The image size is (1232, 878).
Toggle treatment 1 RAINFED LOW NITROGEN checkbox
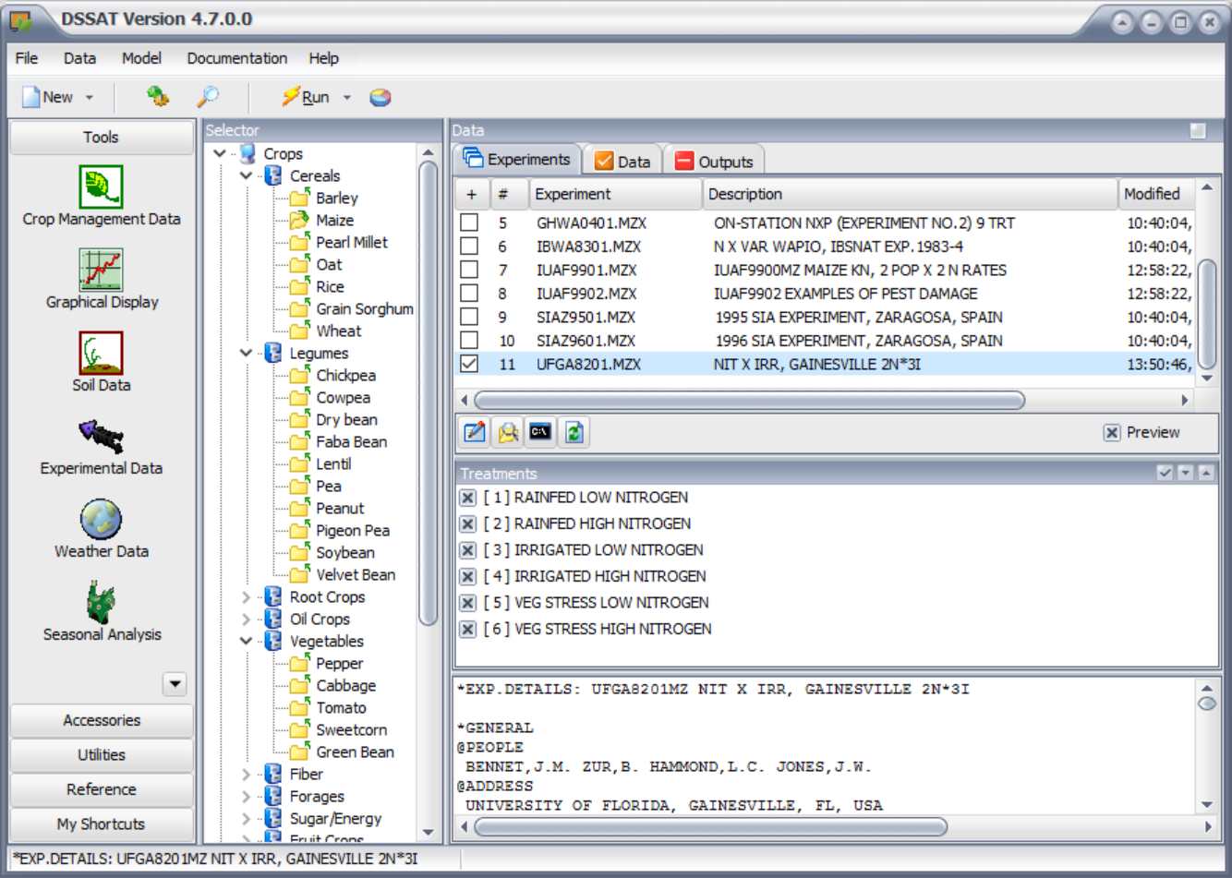click(468, 498)
